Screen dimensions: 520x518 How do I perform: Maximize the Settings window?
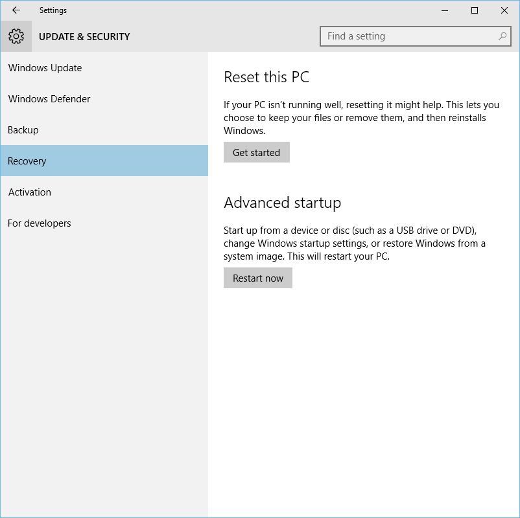(475, 10)
